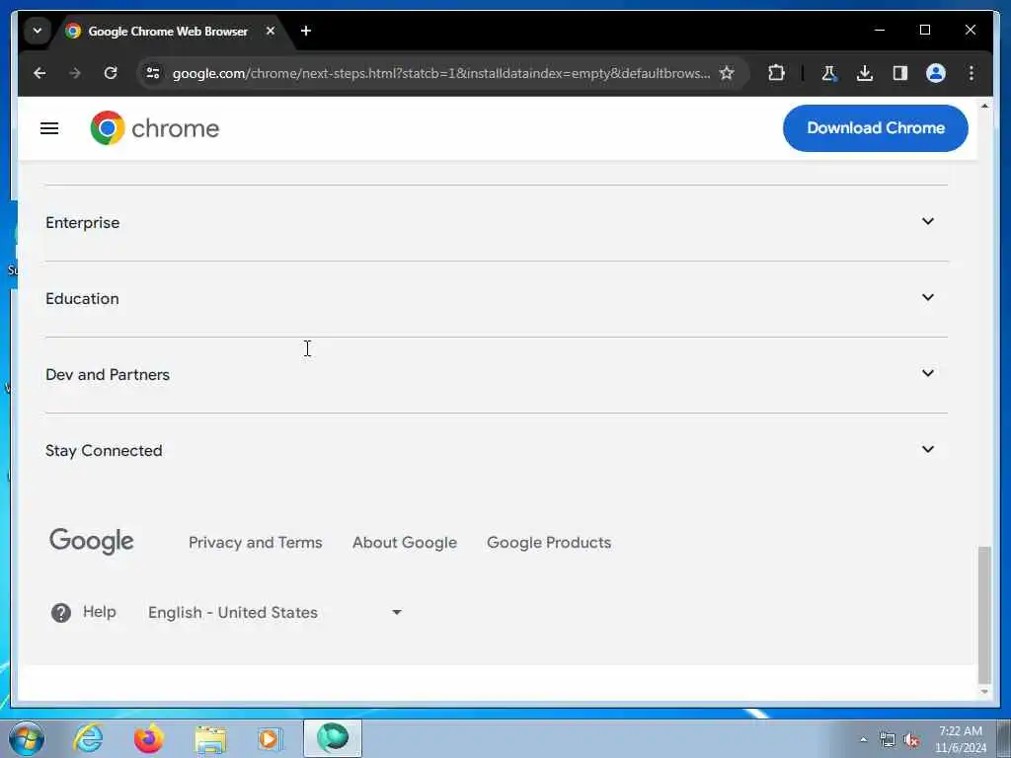This screenshot has width=1011, height=758.
Task: Open the Google Products link
Action: (x=549, y=543)
